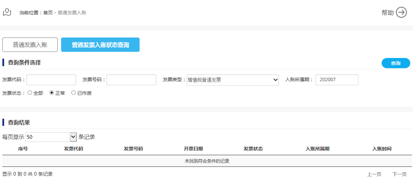413x191 pixels.
Task: Switch to 普通发票入账 tab
Action: 30,45
